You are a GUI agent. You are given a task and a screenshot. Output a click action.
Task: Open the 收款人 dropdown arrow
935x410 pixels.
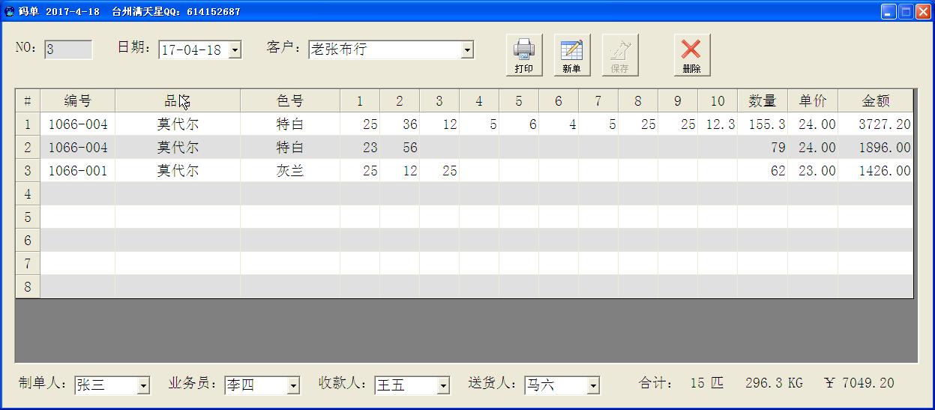coord(444,386)
